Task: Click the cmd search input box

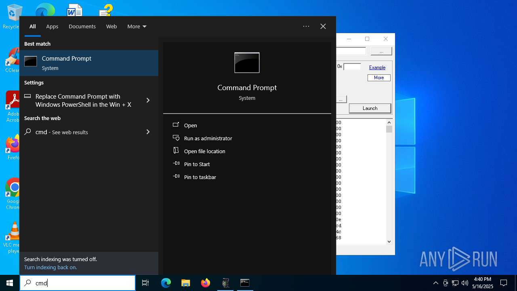Action: [78, 283]
